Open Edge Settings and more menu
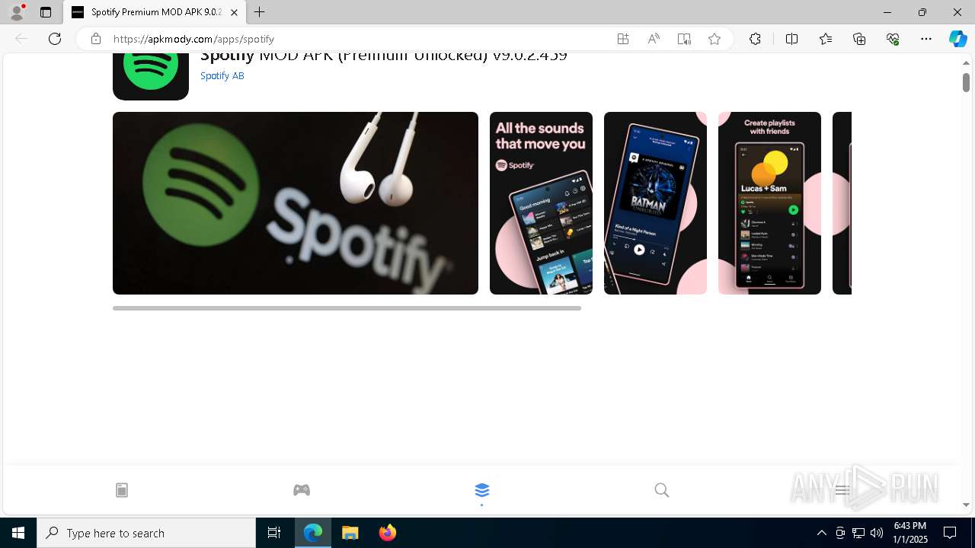Viewport: 975px width, 548px height. (x=926, y=39)
